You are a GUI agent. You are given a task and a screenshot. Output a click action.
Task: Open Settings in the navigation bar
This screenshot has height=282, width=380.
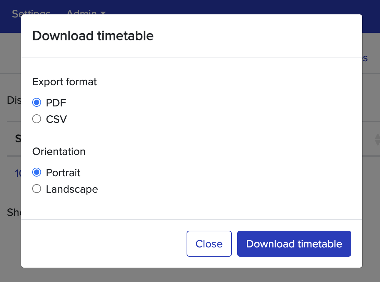click(31, 13)
